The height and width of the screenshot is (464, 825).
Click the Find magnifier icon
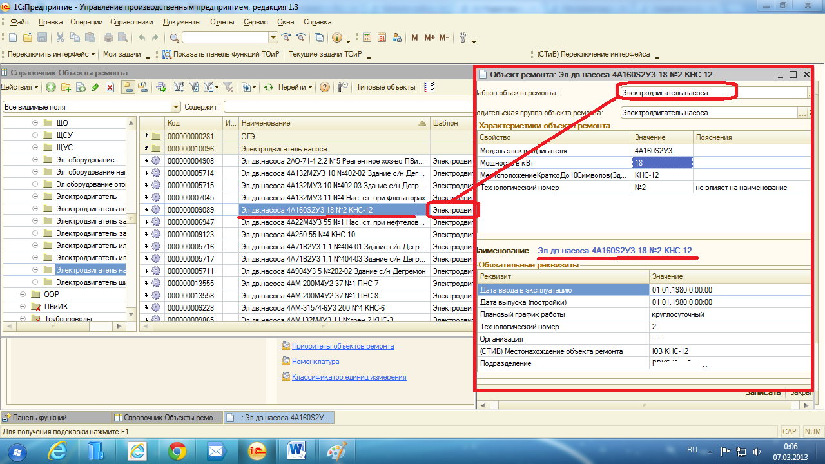[x=175, y=37]
